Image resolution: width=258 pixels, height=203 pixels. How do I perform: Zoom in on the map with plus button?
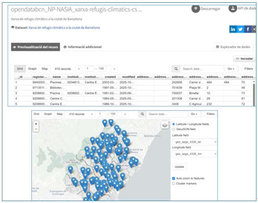pyautogui.click(x=36, y=124)
